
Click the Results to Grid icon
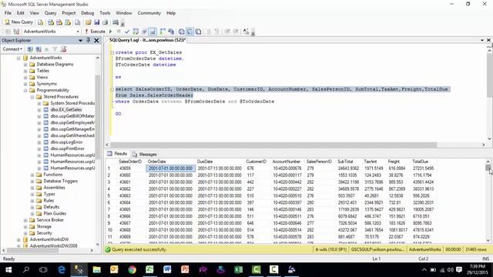(x=190, y=32)
